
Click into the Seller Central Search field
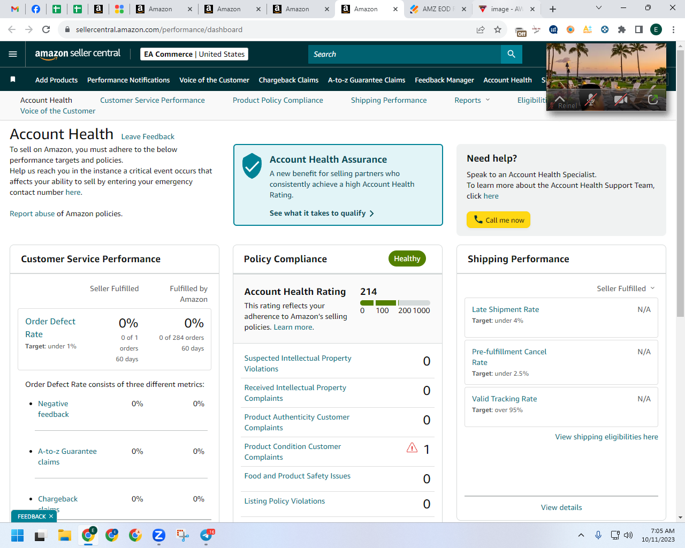click(405, 54)
